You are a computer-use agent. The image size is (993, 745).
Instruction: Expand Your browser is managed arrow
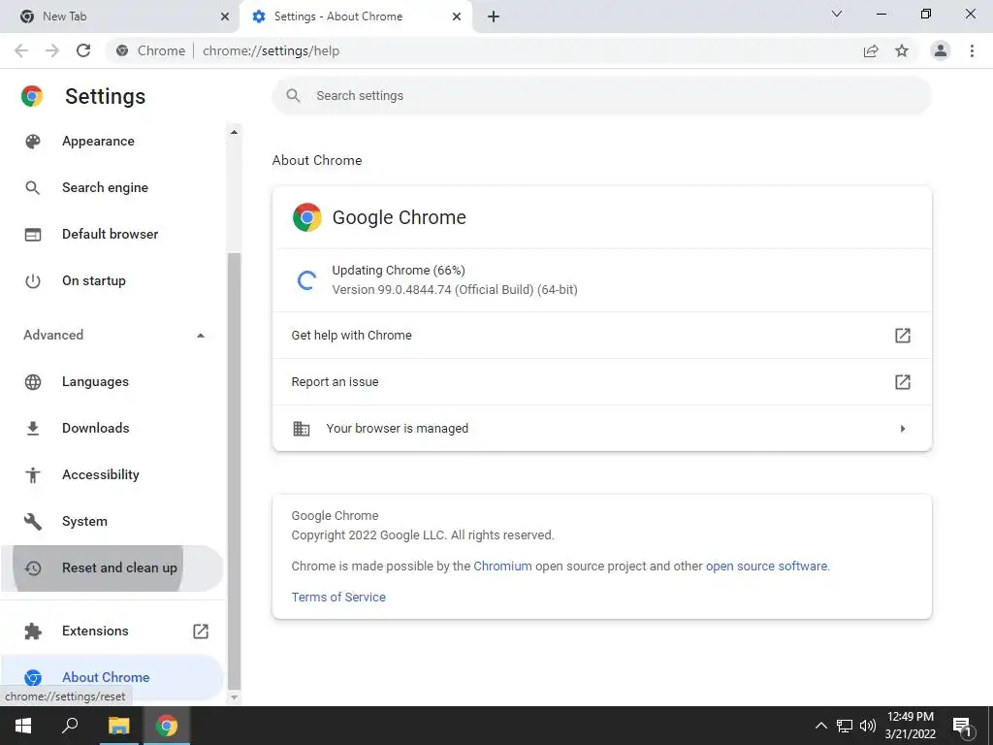pos(903,429)
